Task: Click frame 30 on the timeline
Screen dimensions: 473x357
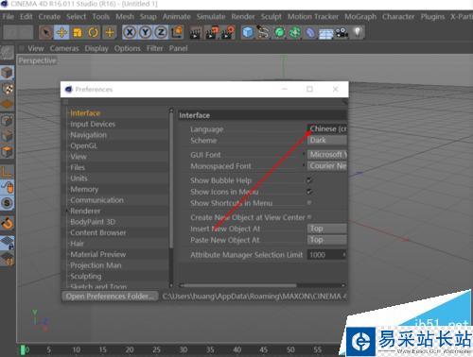Action: [x=184, y=349]
